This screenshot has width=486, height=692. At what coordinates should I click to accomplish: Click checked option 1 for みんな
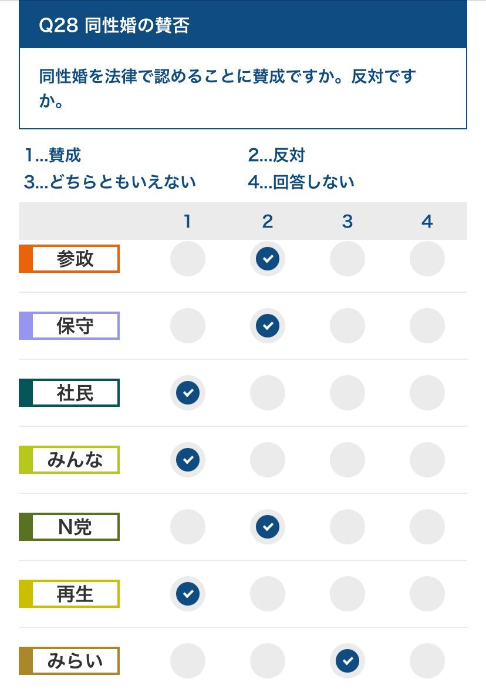pos(188,460)
